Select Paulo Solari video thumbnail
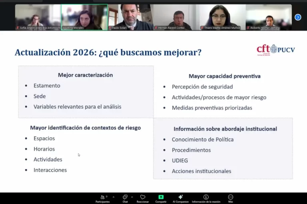This screenshot has width=307, height=204. click(x=131, y=17)
